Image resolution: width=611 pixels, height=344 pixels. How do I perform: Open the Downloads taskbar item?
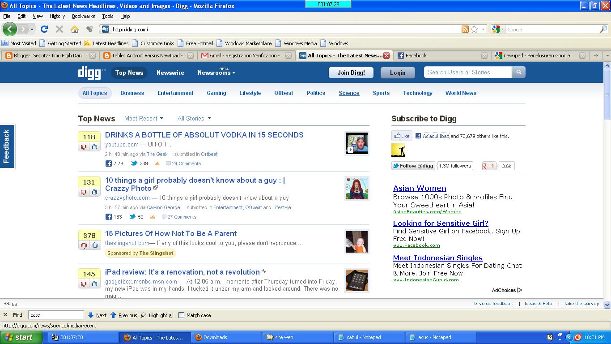[226, 337]
